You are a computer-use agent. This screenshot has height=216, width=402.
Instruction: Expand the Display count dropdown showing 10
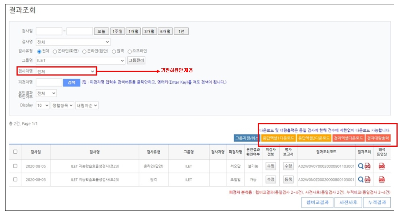pos(43,105)
